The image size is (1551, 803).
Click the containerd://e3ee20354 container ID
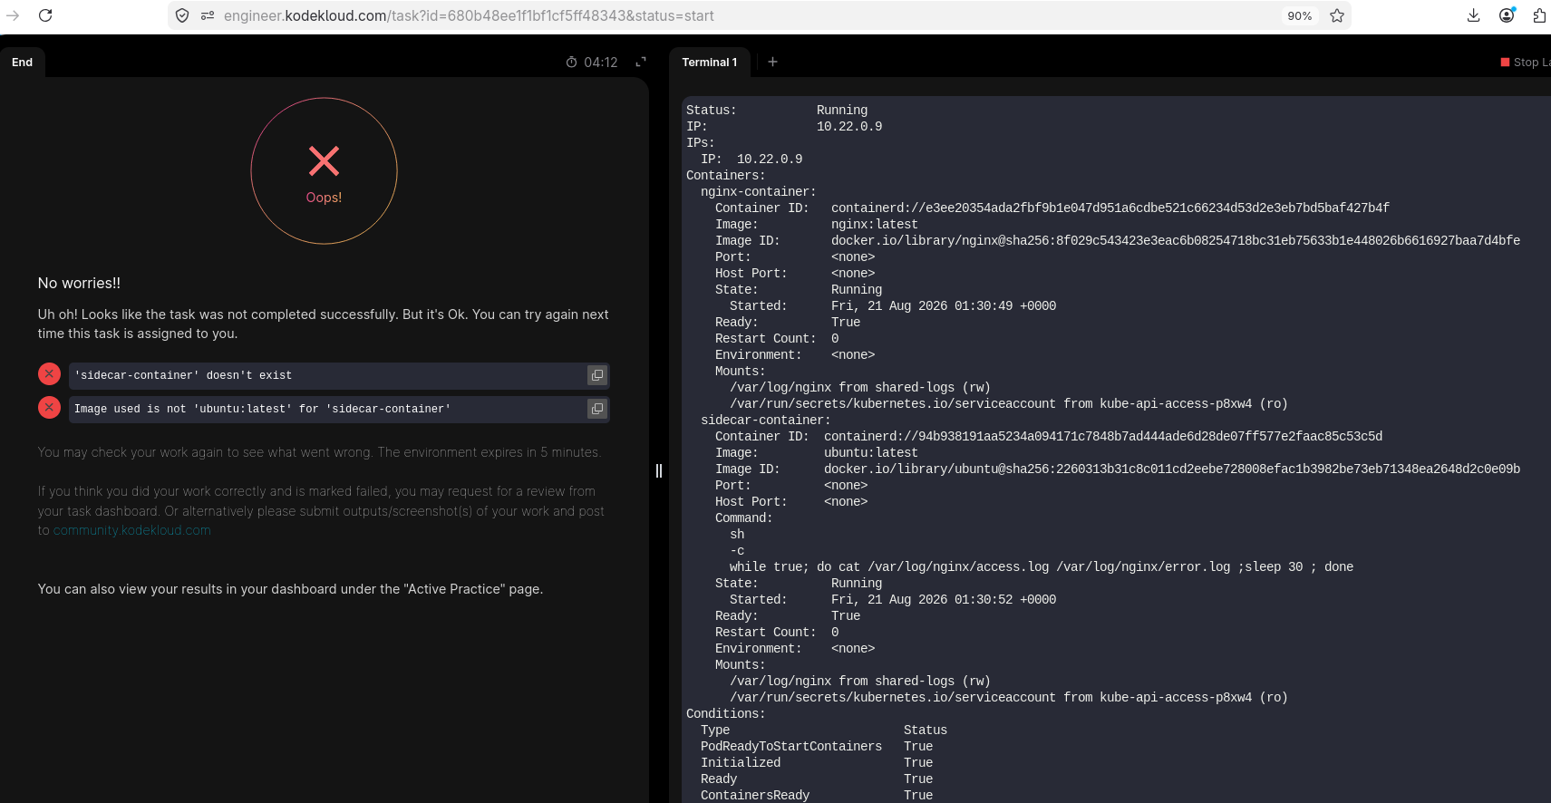click(1110, 208)
